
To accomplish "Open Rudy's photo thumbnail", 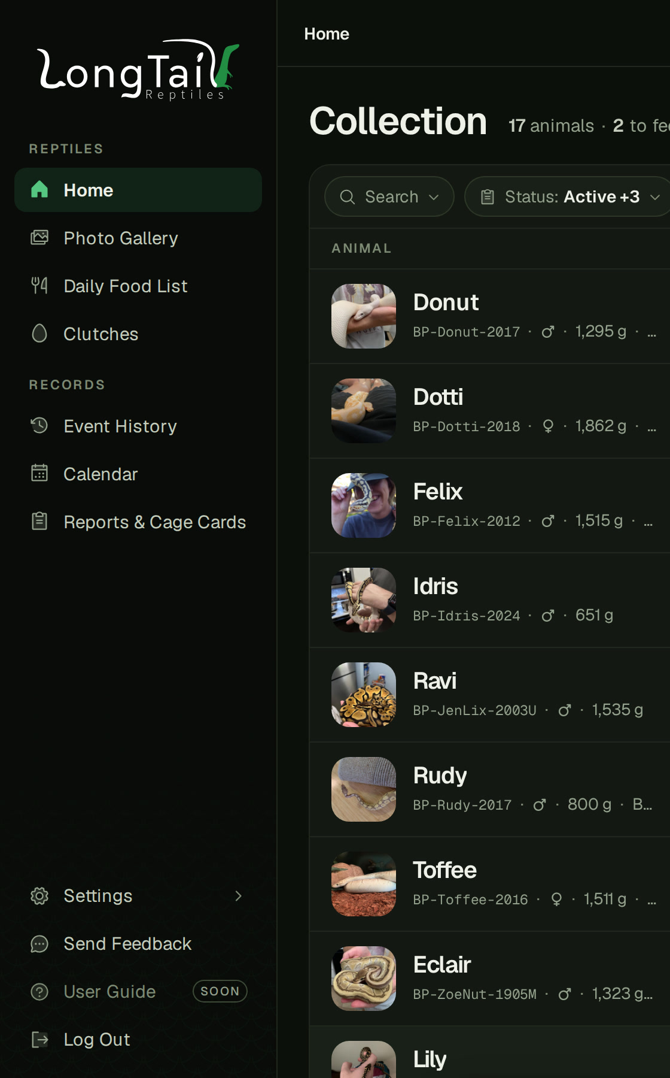I will pyautogui.click(x=364, y=789).
